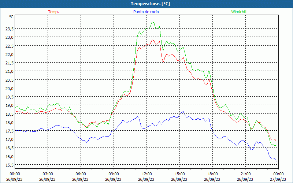
Task: Click the 23,5 y-axis value
Action: click(10, 29)
